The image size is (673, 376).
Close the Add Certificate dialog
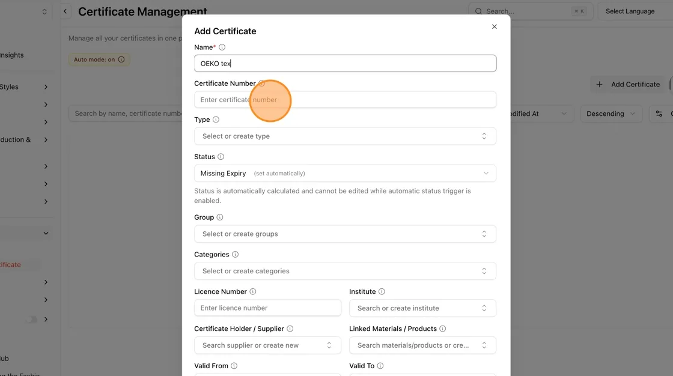494,26
